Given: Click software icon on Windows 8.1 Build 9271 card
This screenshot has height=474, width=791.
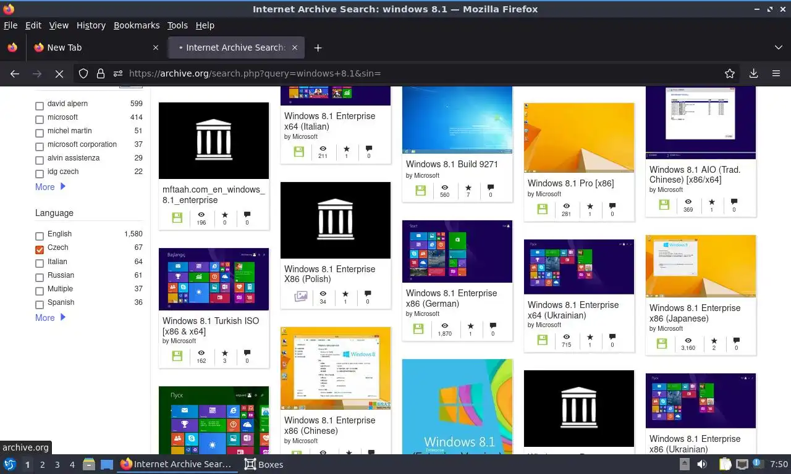Looking at the screenshot, I should (x=421, y=191).
